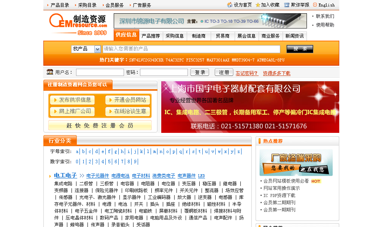Click the 登录 button

(x=200, y=73)
